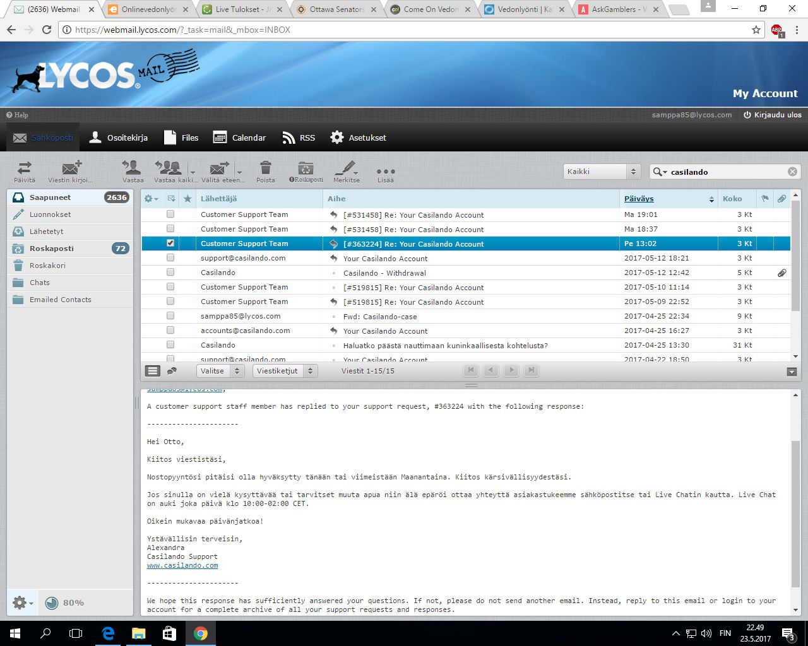Viewport: 808px width, 646px height.
Task: Tick the checkbox for the Ma 19:01 message
Action: (x=170, y=214)
